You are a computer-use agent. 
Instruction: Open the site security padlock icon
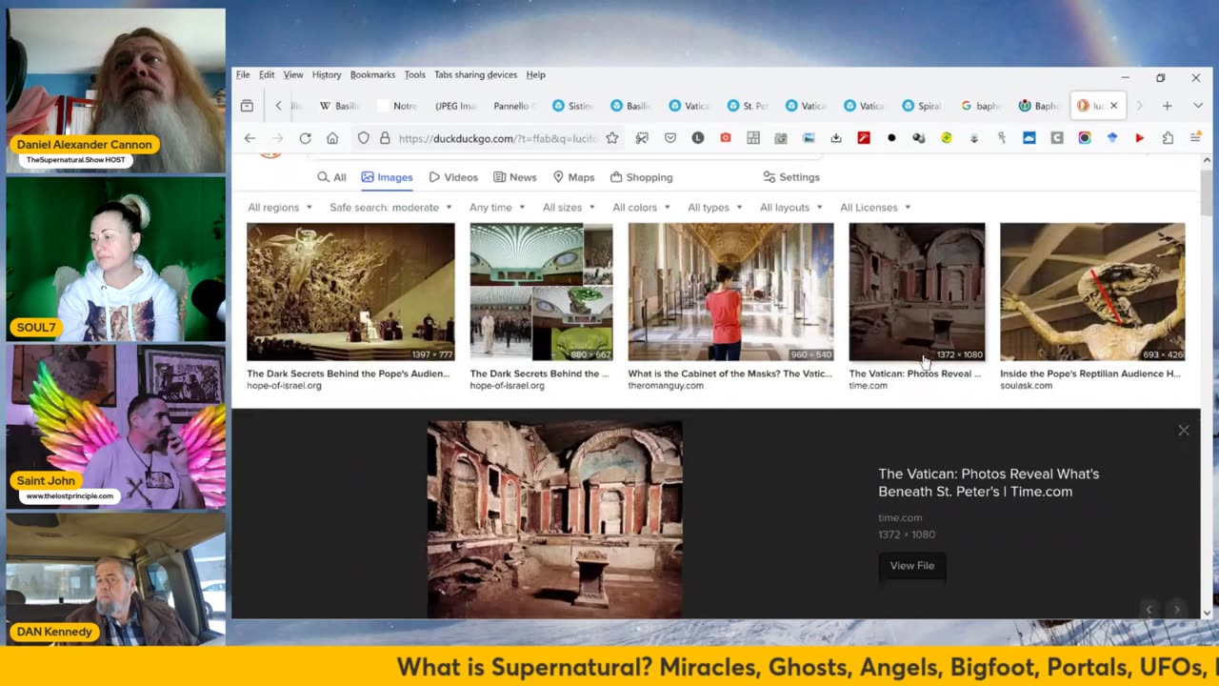[385, 138]
